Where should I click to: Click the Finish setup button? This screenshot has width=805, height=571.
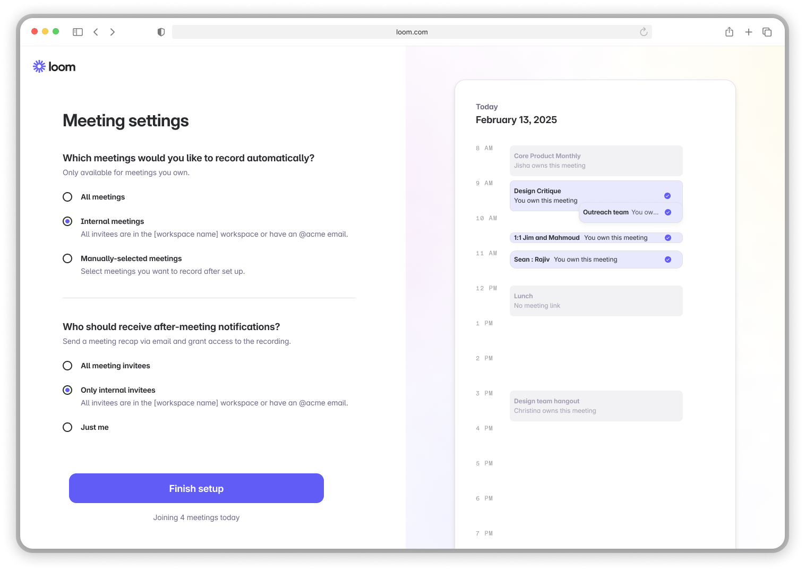coord(196,488)
